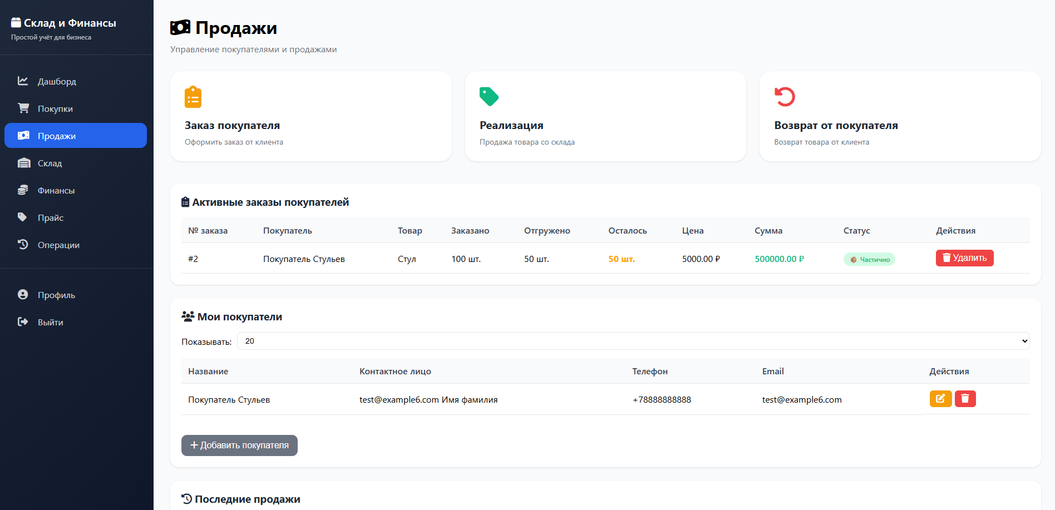This screenshot has width=1055, height=510.
Task: Log out using Выйти link
Action: click(50, 322)
